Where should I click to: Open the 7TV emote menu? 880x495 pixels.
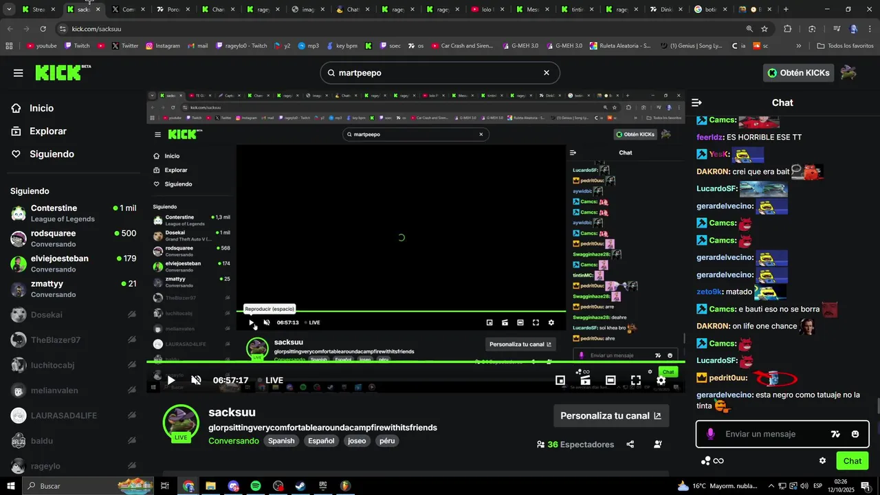coord(836,434)
